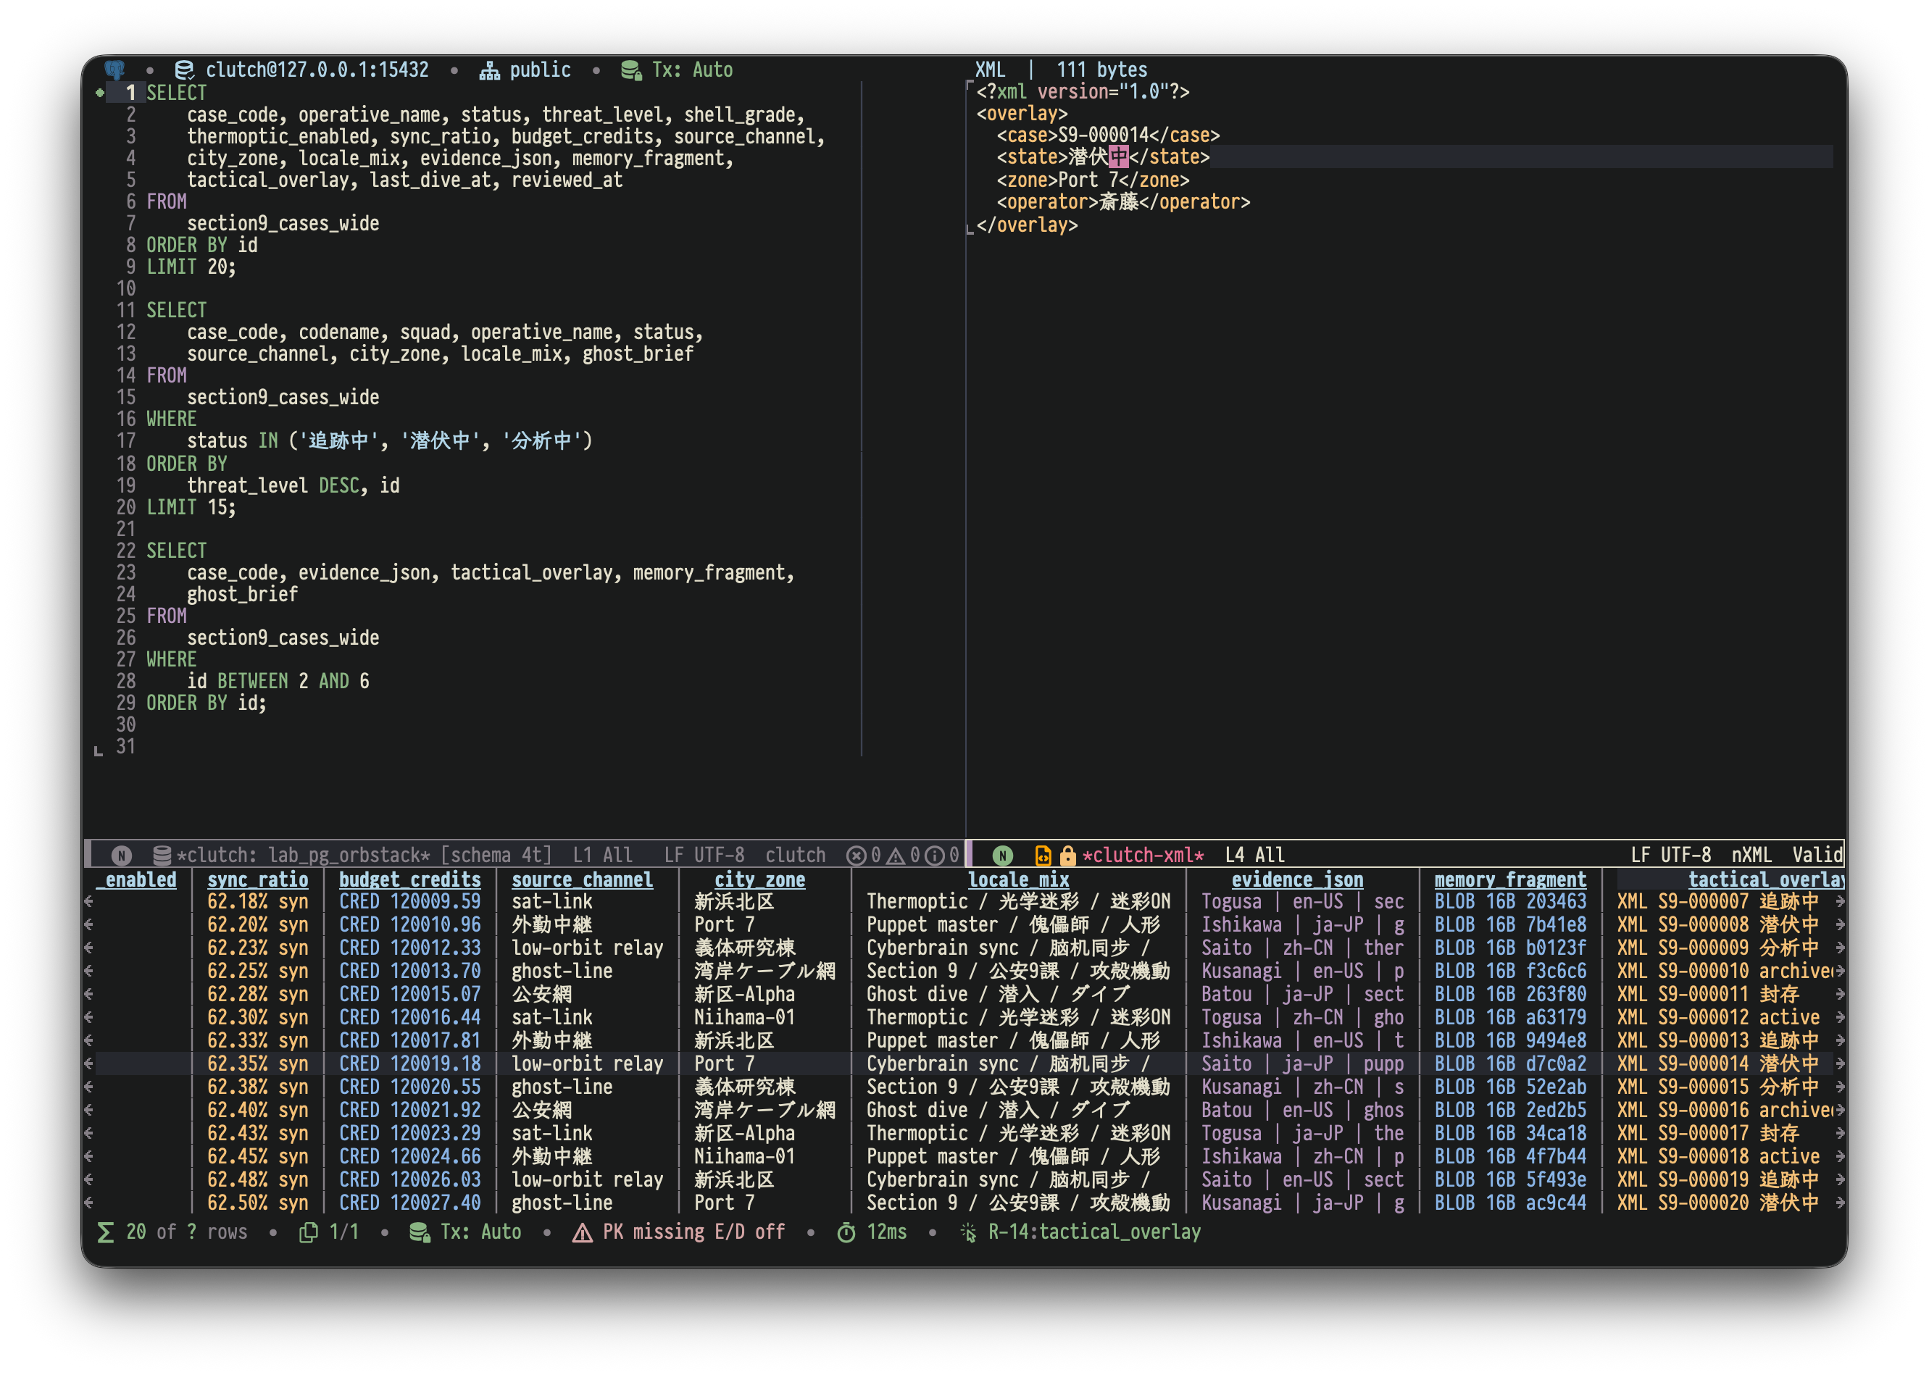Click the transaction icon beside the header Tx: Auto

click(631, 70)
